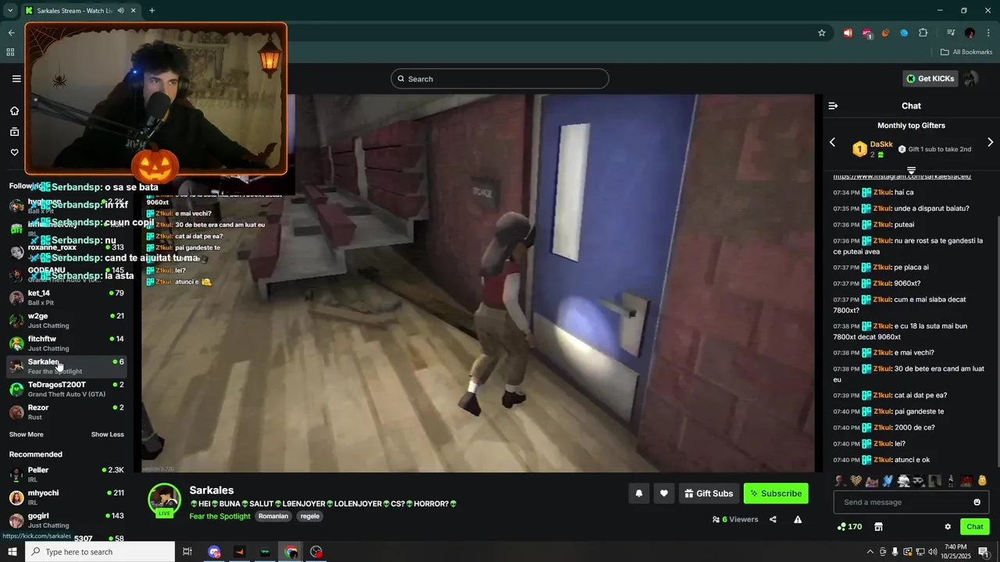This screenshot has width=1000, height=562.
Task: Select the Romanian tag
Action: pos(273,516)
